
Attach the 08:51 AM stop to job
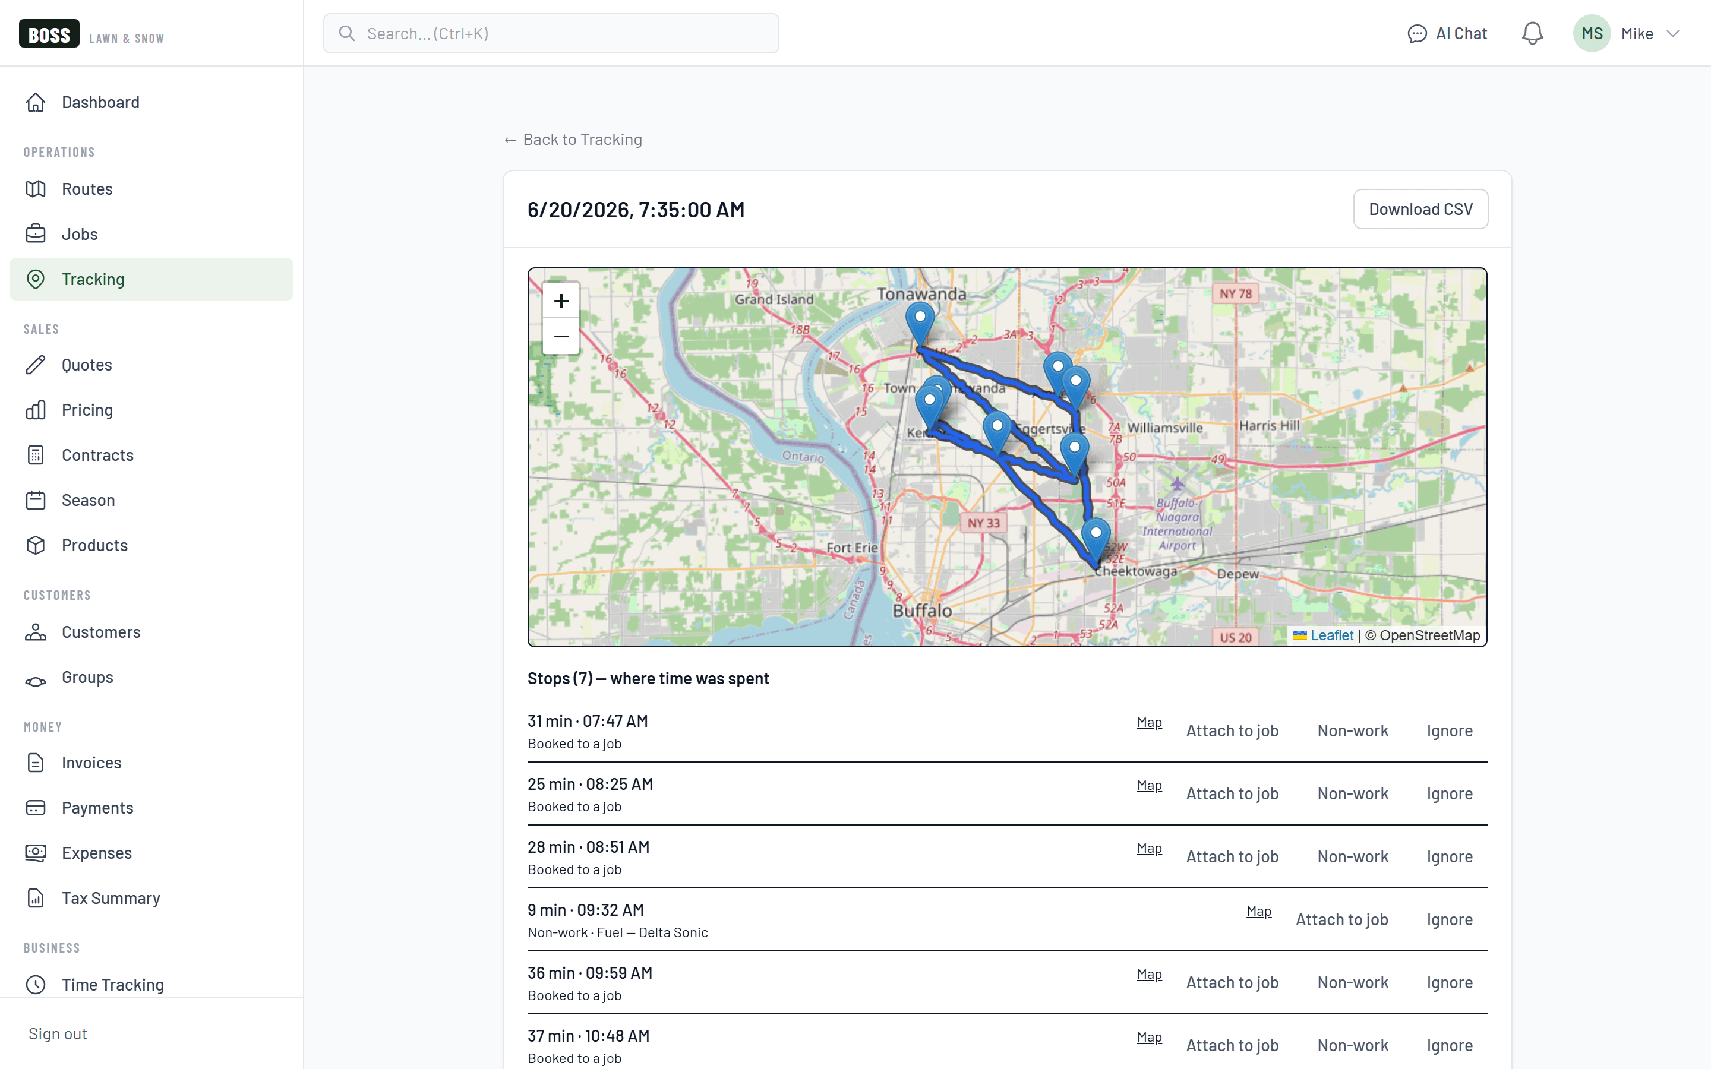[1232, 857]
